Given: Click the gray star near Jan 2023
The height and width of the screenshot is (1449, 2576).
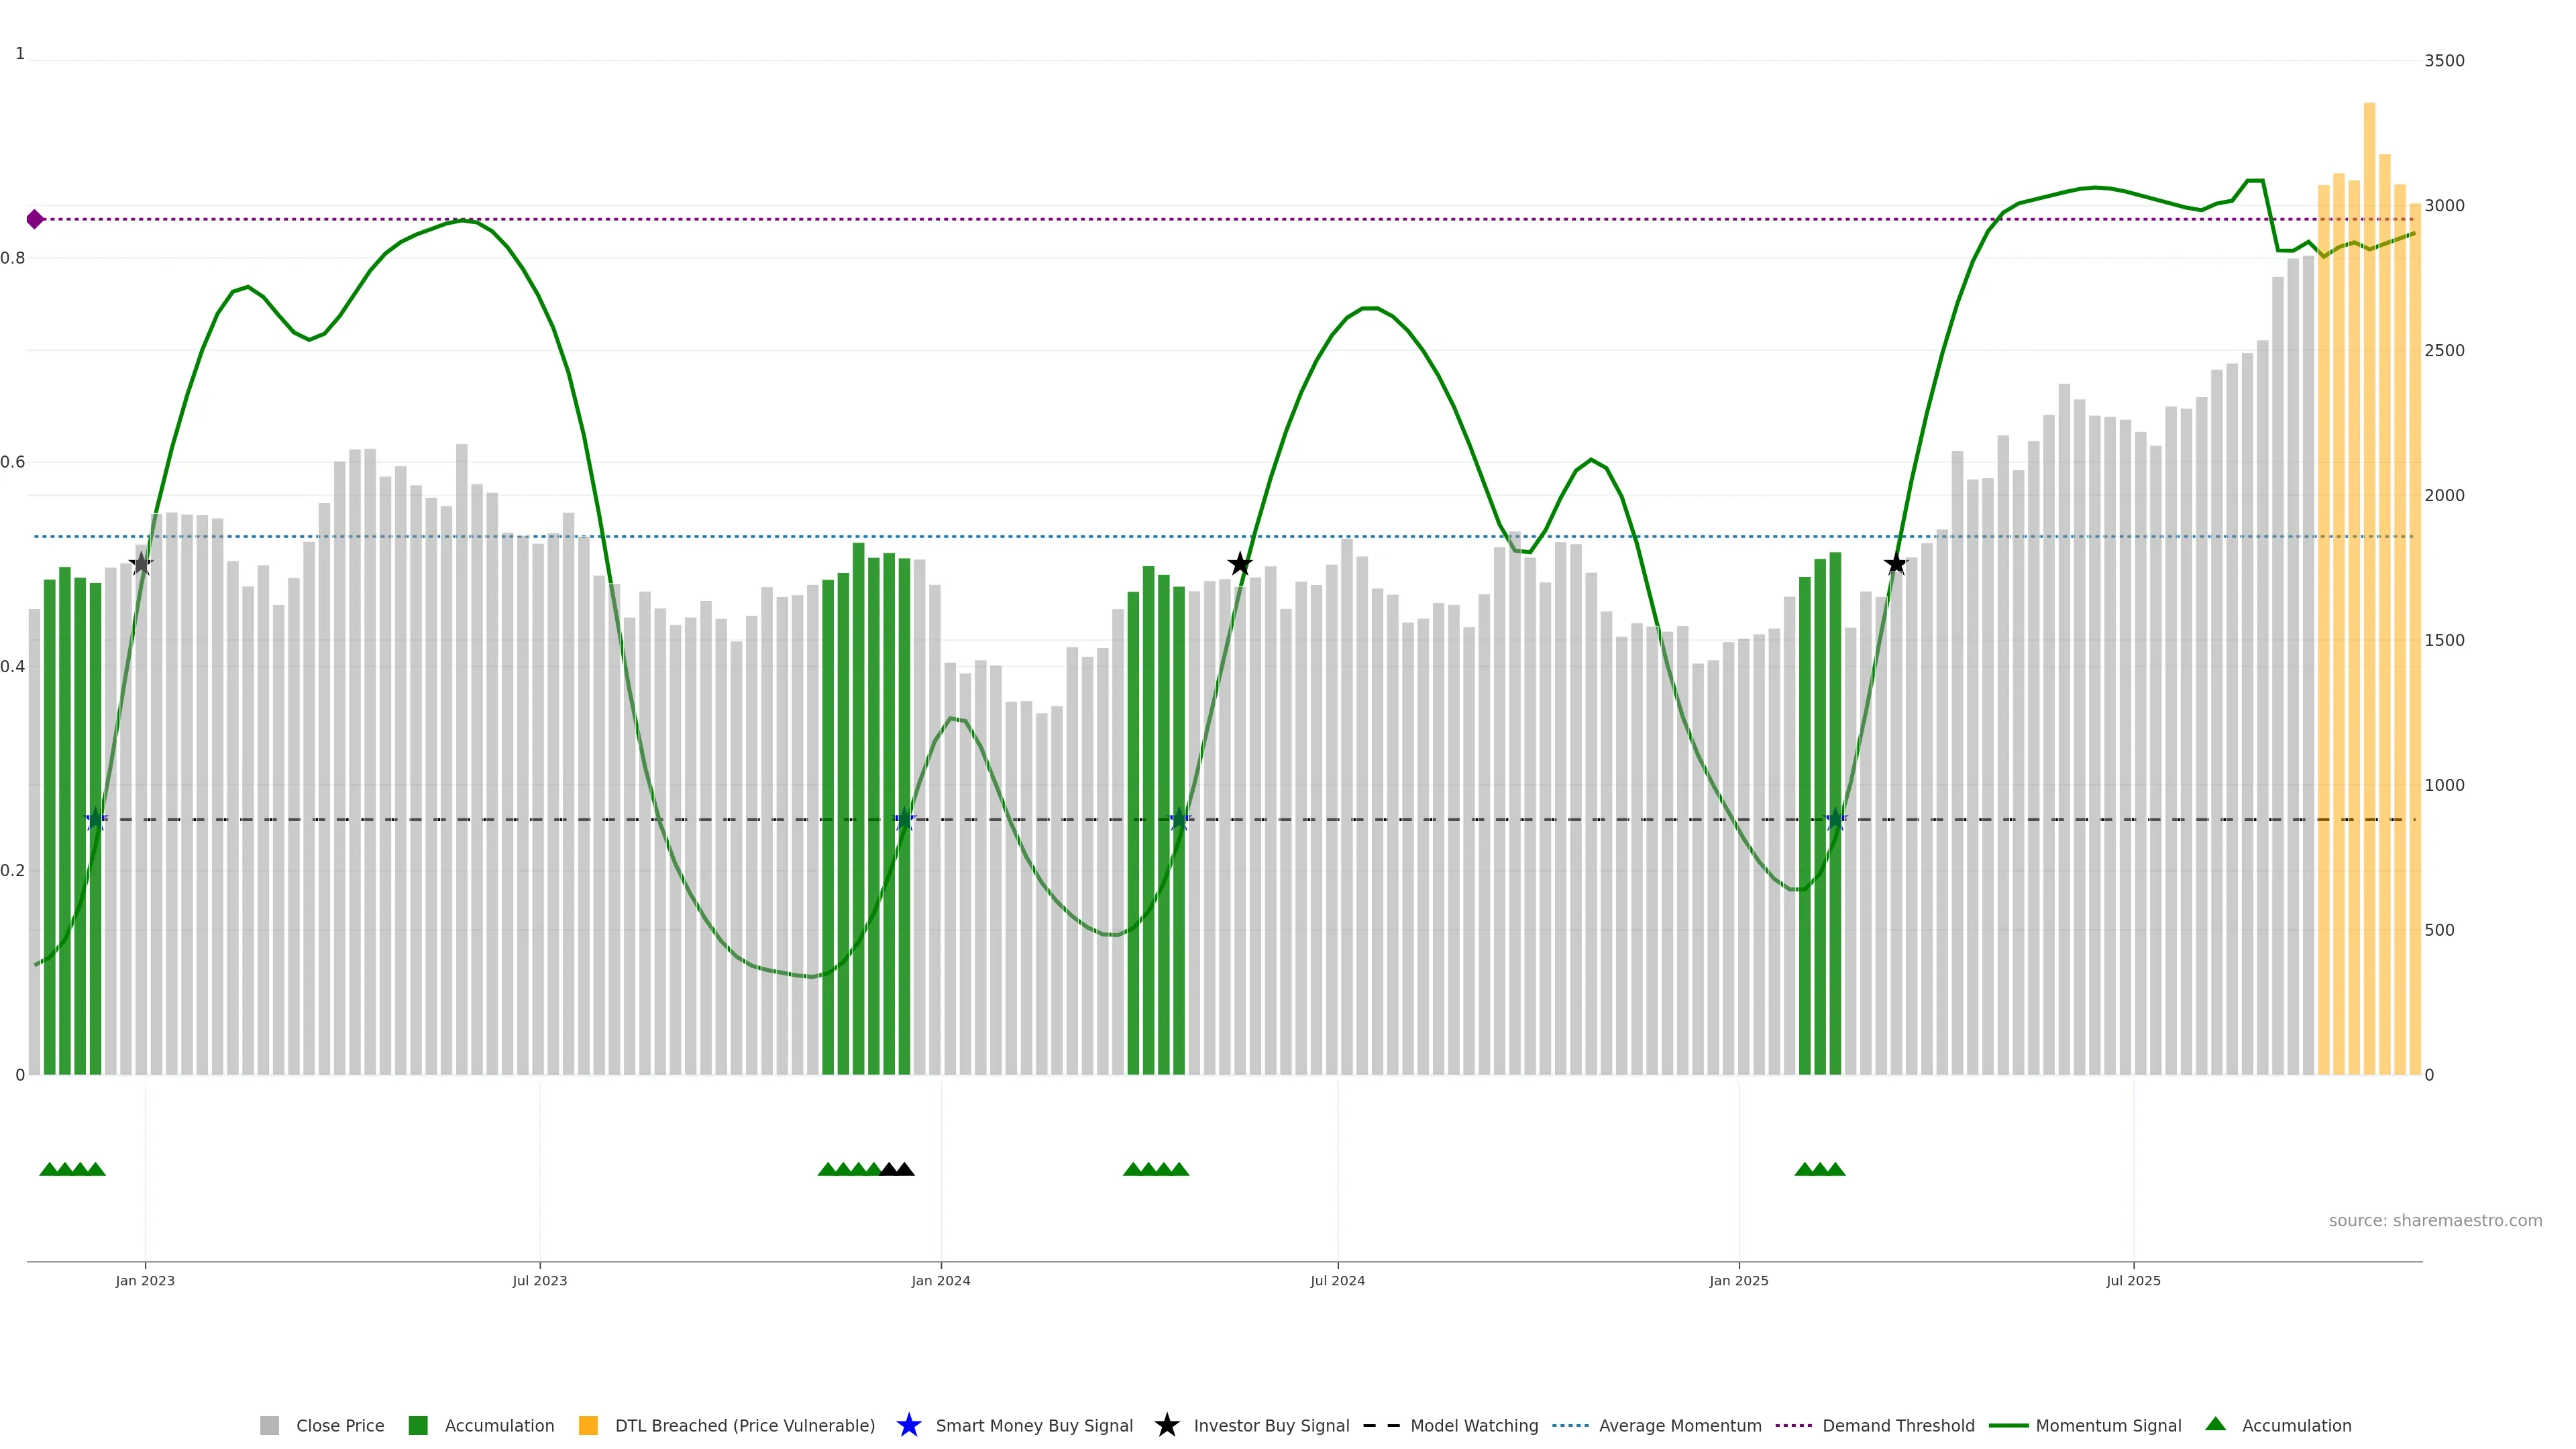Looking at the screenshot, I should 141,564.
